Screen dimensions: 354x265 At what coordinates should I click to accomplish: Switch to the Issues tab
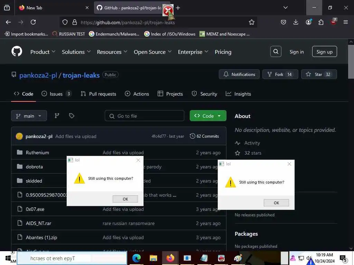click(56, 94)
